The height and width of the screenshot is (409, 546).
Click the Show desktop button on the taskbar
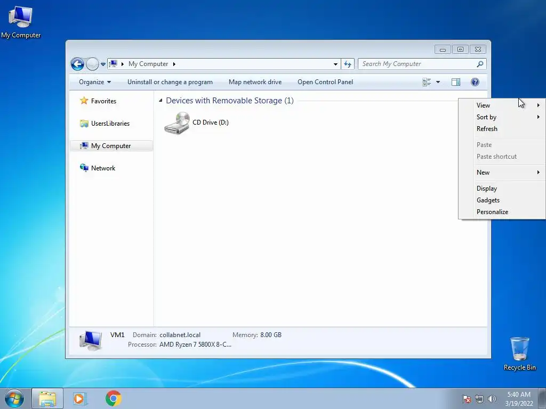[x=542, y=398]
